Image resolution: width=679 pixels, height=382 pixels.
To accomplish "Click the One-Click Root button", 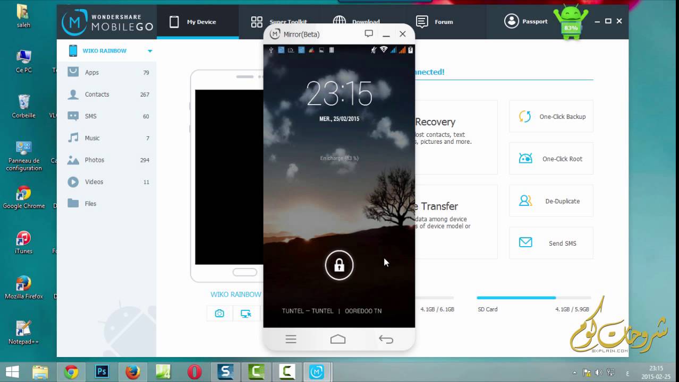I will (x=551, y=159).
